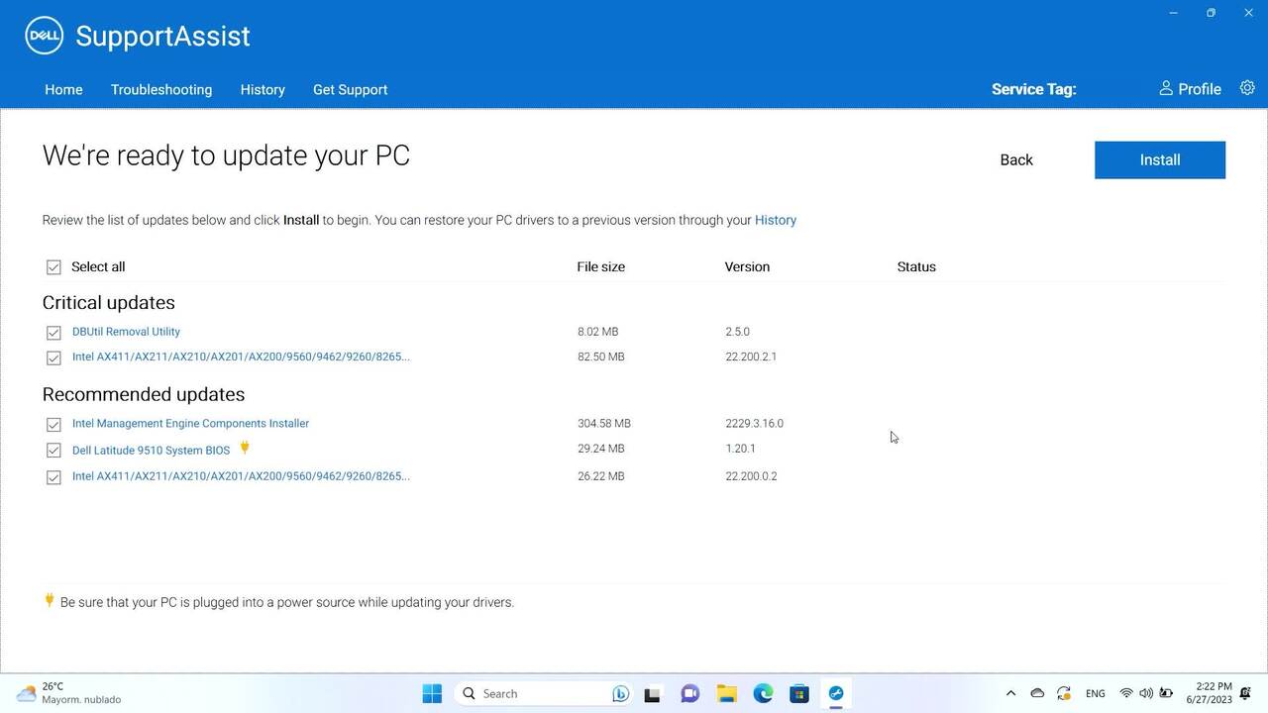Image resolution: width=1268 pixels, height=713 pixels.
Task: Select the 8.02 MB file size value
Action: 597,332
